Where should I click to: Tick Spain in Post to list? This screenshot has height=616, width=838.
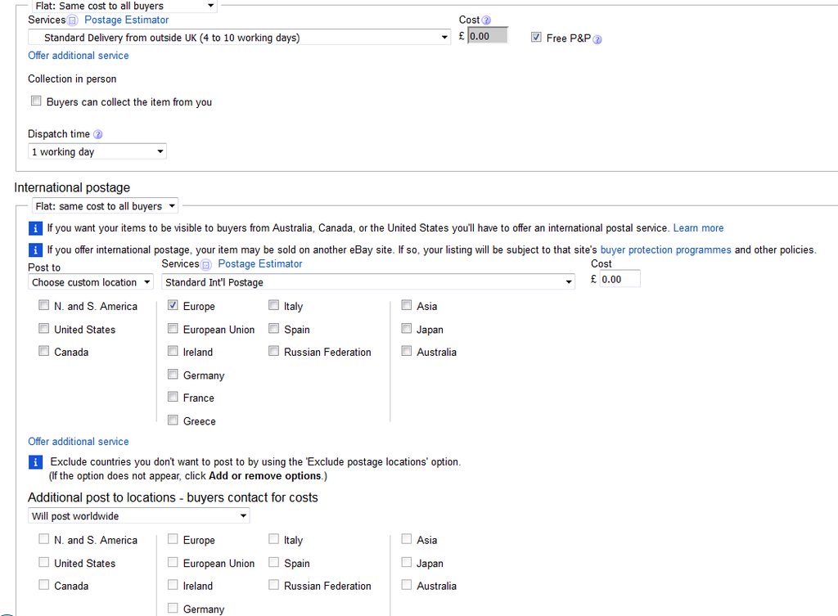point(273,328)
